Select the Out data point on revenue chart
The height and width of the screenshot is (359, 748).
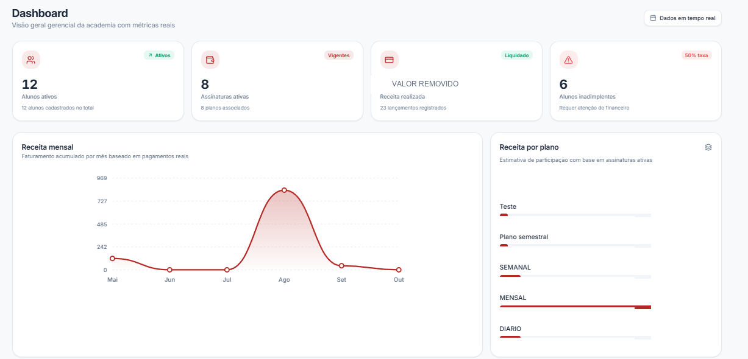pos(399,270)
